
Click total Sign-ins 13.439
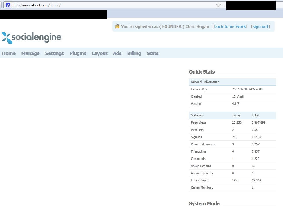point(256,137)
